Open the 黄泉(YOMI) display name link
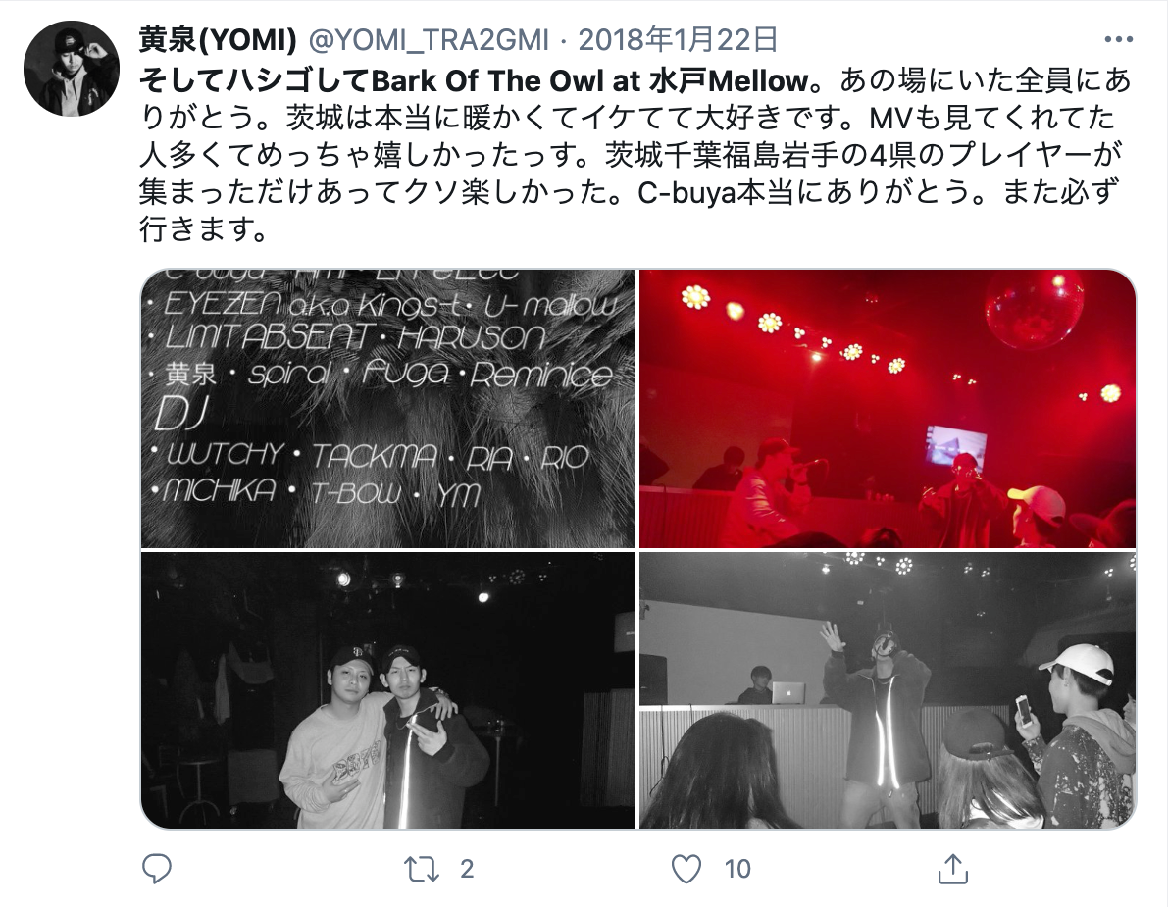This screenshot has height=907, width=1168. (218, 39)
